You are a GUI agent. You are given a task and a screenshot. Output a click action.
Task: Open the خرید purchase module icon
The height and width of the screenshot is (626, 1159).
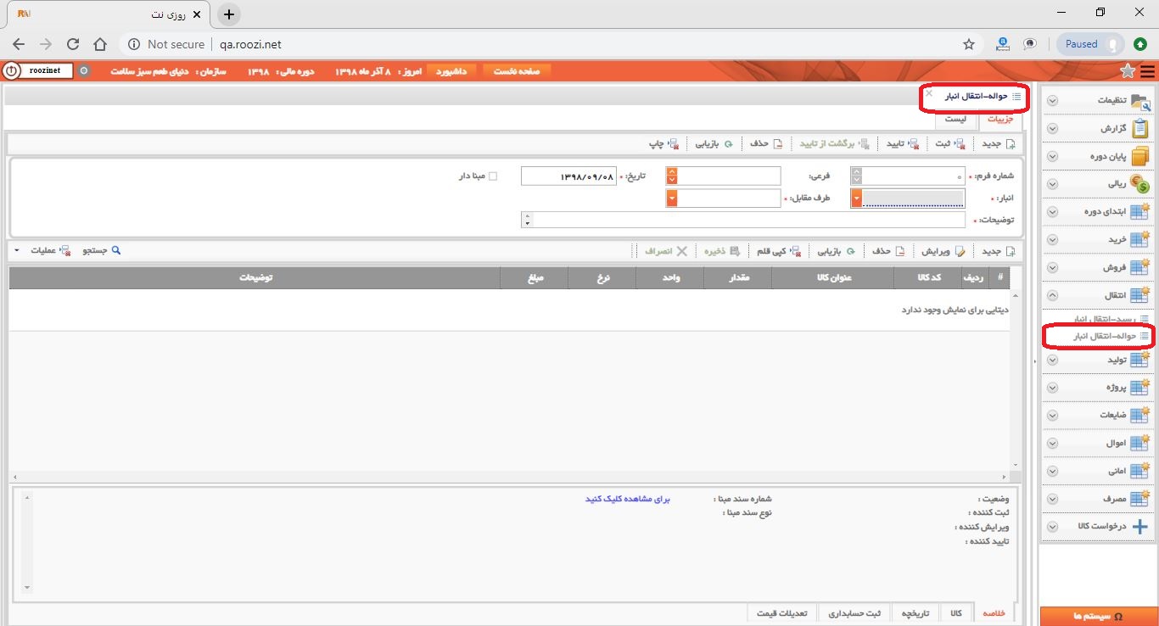pos(1139,240)
